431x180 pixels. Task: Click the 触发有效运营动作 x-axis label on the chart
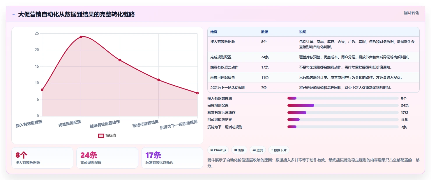click(x=105, y=124)
